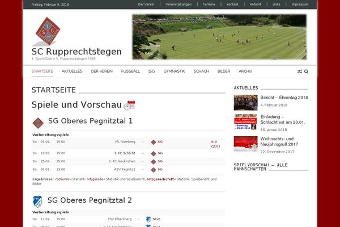The height and width of the screenshot is (227, 340).
Task: Click the VfL Nürnberg team name
Action: [125, 142]
